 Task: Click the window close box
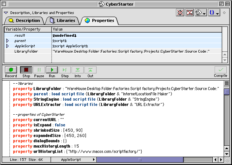pos(4,4)
